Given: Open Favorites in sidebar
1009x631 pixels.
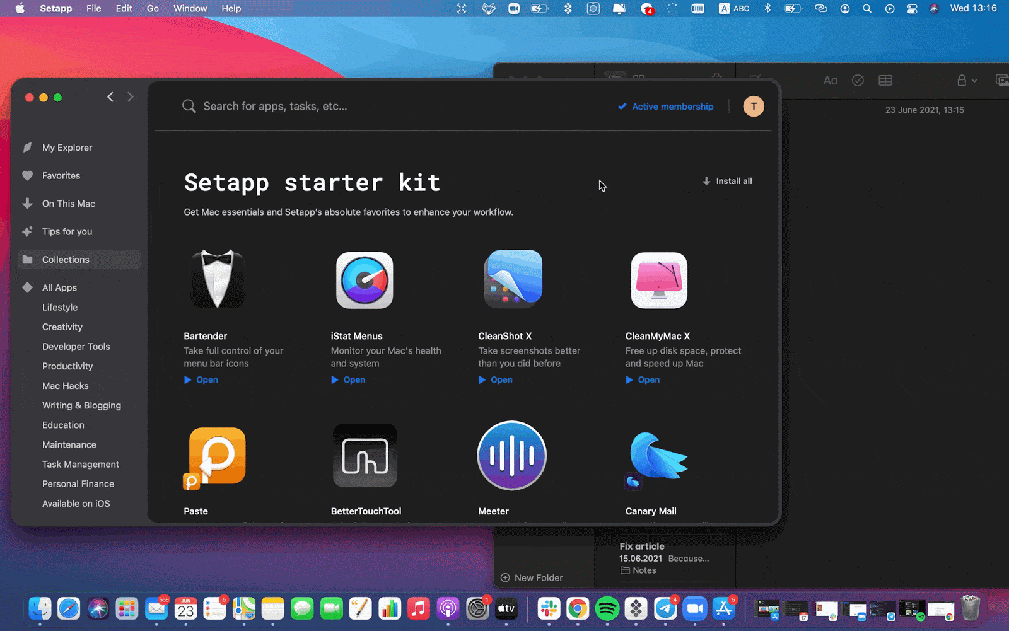Looking at the screenshot, I should pyautogui.click(x=79, y=175).
